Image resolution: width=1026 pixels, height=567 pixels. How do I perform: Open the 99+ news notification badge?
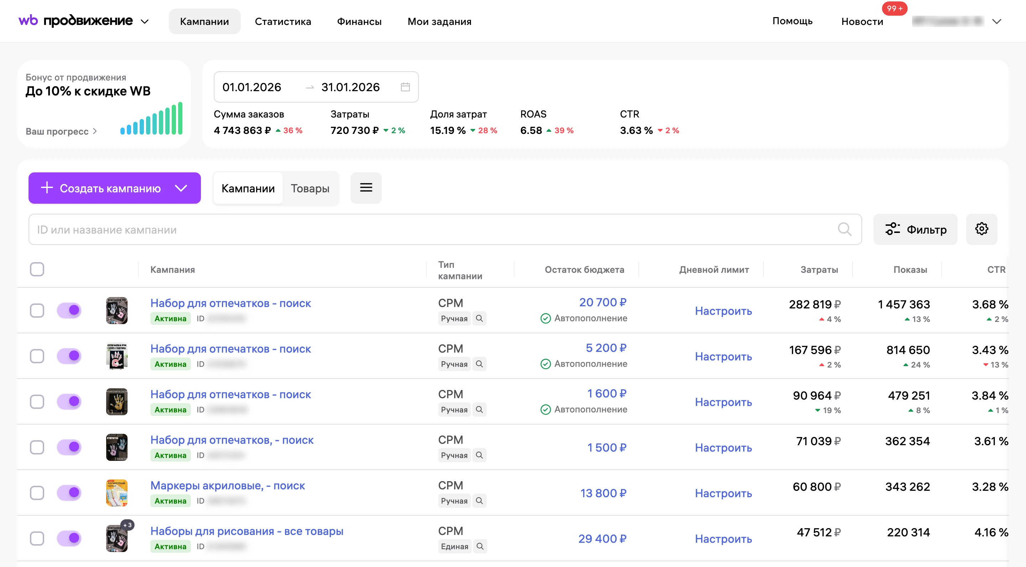895,8
